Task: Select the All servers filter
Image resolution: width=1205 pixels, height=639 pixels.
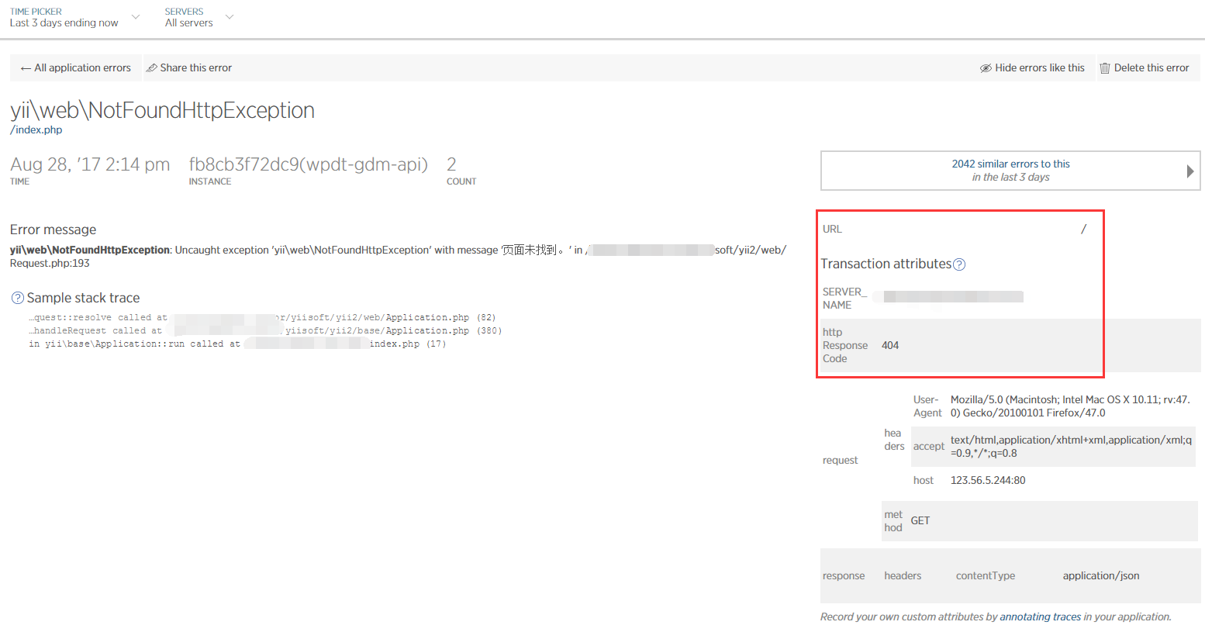Action: click(189, 23)
